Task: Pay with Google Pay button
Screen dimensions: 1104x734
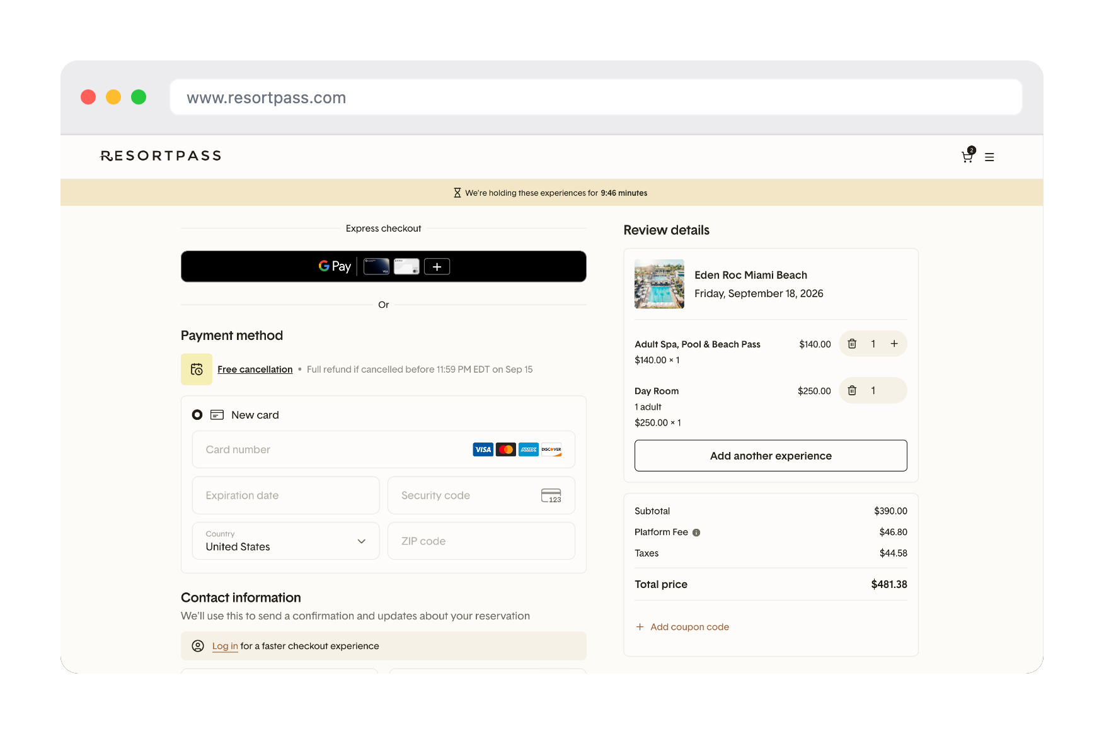Action: point(383,266)
